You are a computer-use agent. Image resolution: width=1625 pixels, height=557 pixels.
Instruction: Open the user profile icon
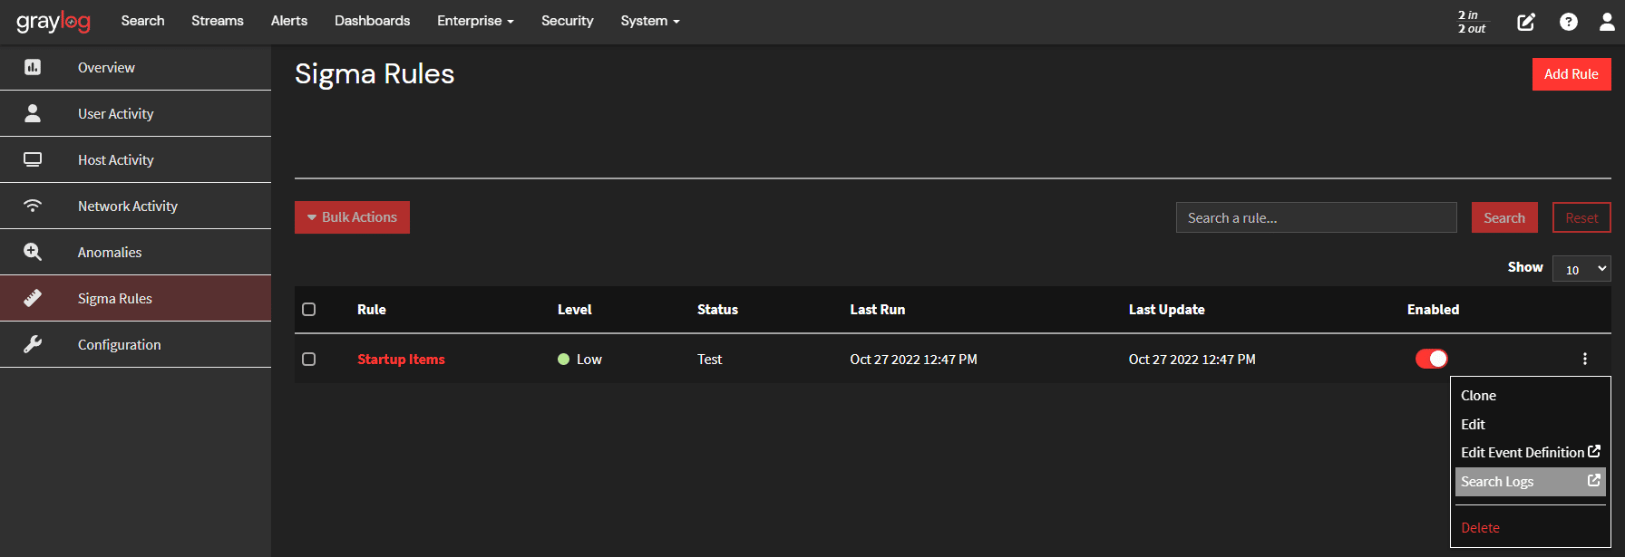click(1607, 22)
